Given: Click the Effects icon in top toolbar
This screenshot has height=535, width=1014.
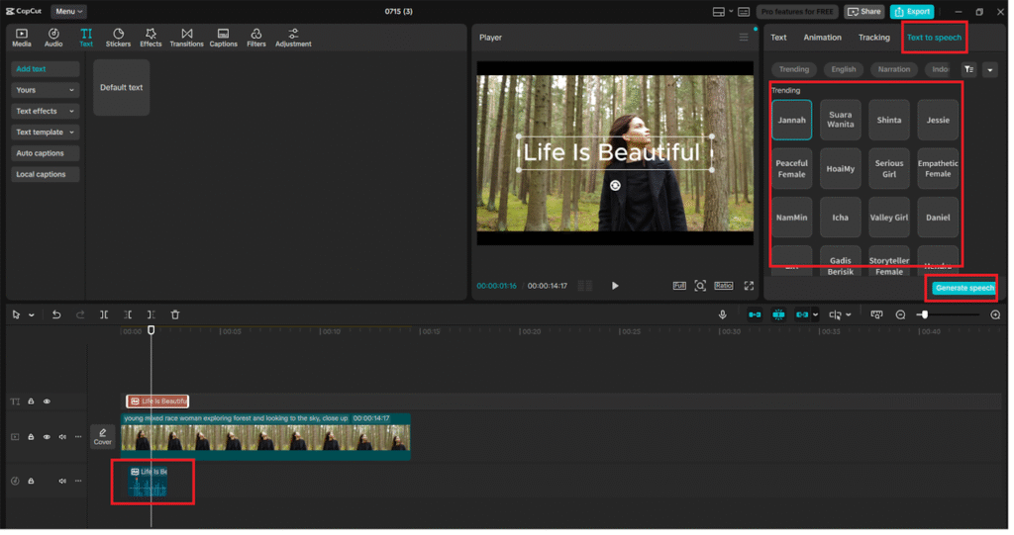Looking at the screenshot, I should point(151,38).
